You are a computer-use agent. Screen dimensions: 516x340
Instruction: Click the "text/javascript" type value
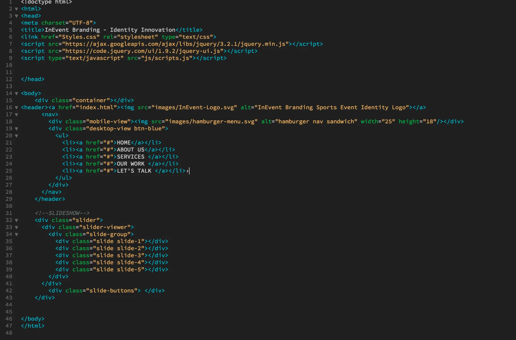[x=95, y=58]
